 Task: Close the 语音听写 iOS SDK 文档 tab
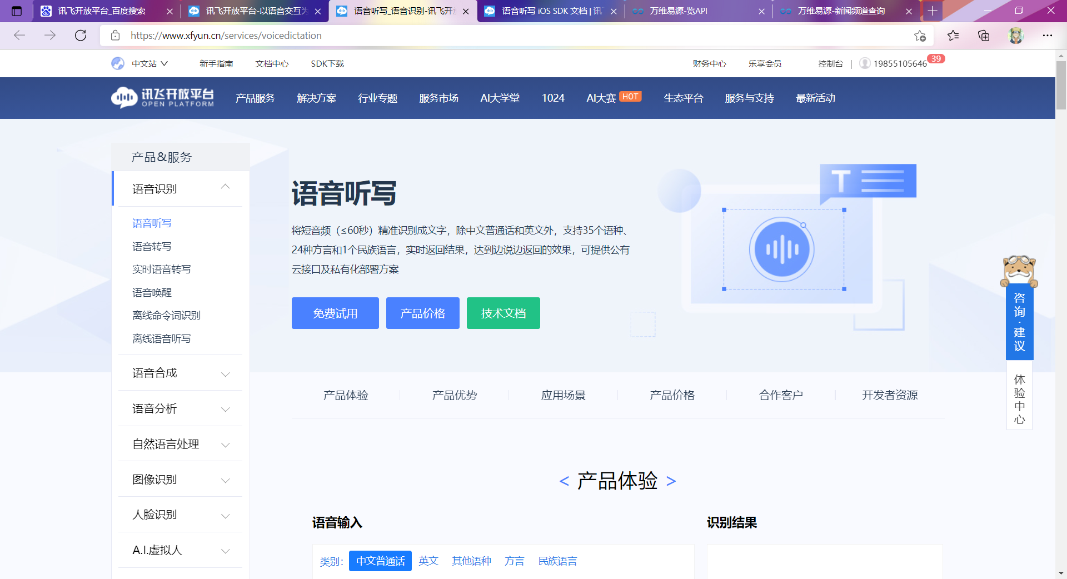(614, 11)
